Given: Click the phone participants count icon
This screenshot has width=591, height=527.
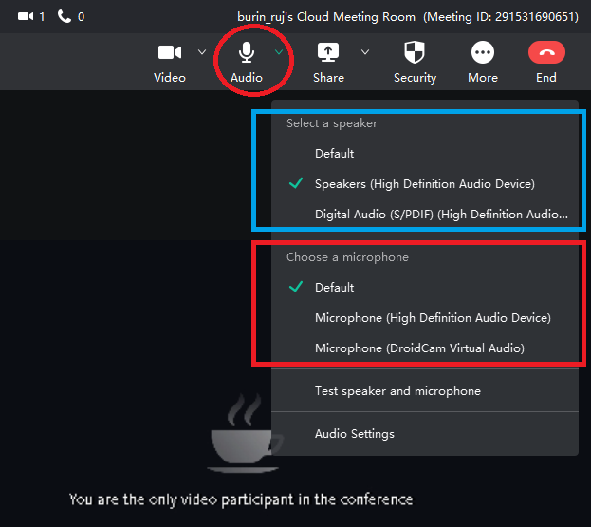Looking at the screenshot, I should [65, 16].
